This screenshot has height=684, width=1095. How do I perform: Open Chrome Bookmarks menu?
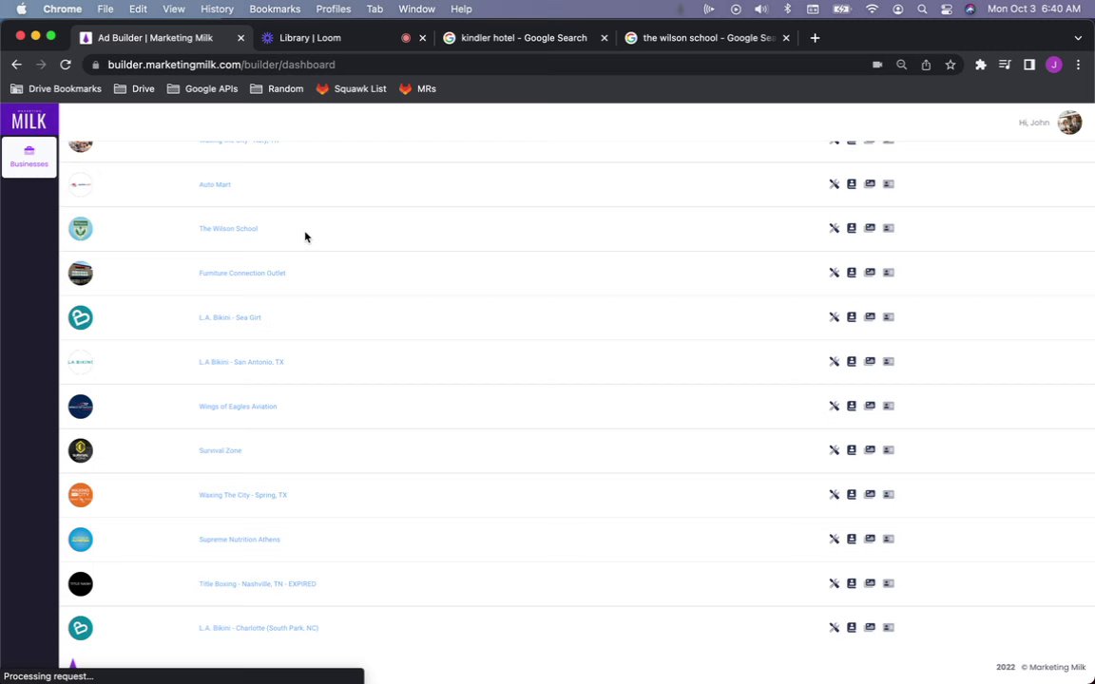click(275, 9)
